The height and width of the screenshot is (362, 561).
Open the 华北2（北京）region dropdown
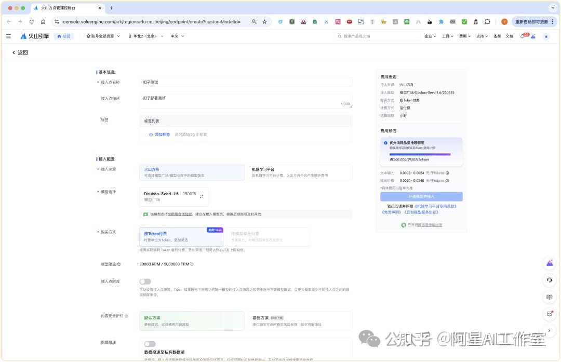click(x=145, y=36)
